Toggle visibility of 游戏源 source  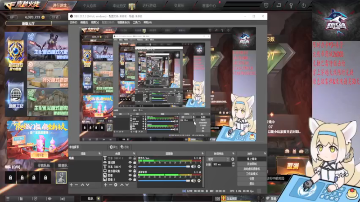coord(130,162)
